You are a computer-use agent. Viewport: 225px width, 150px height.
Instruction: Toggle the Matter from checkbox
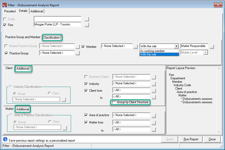pos(86,122)
